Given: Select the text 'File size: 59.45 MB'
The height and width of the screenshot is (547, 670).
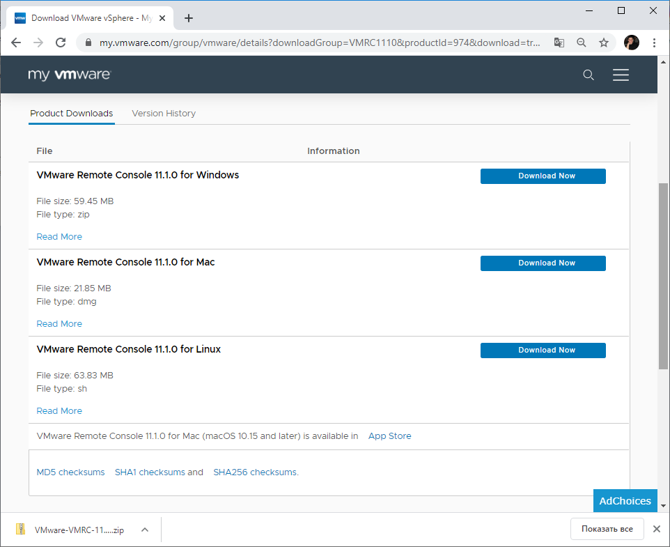Looking at the screenshot, I should click(x=75, y=201).
